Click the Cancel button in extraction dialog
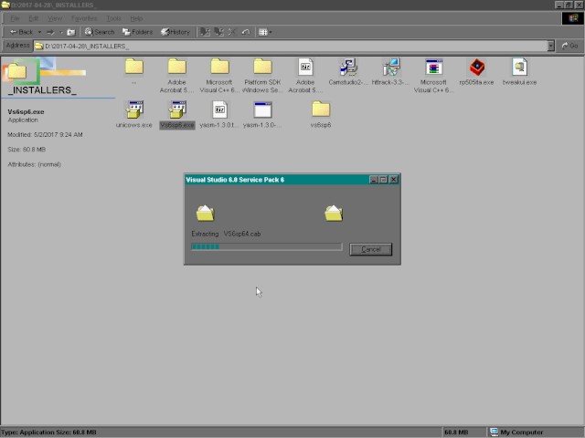The image size is (585, 438). [370, 249]
